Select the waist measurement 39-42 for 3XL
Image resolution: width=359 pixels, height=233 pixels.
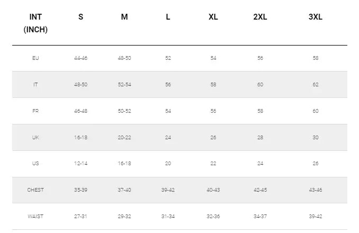[x=315, y=217]
